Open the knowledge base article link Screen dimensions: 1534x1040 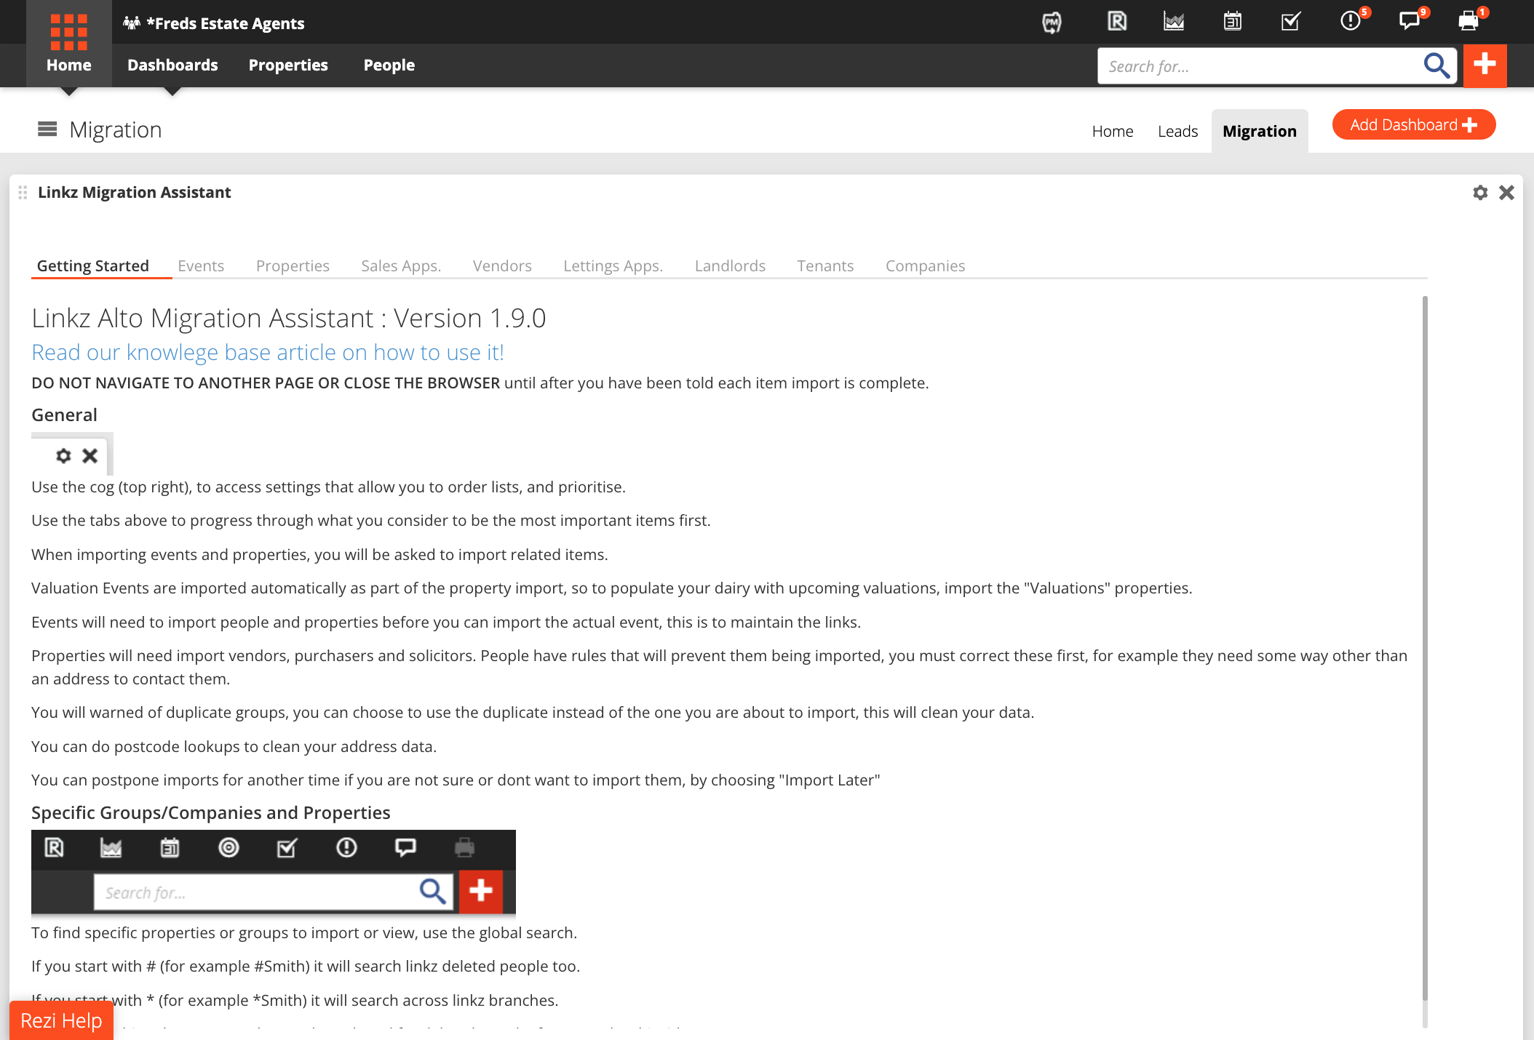[x=268, y=352]
